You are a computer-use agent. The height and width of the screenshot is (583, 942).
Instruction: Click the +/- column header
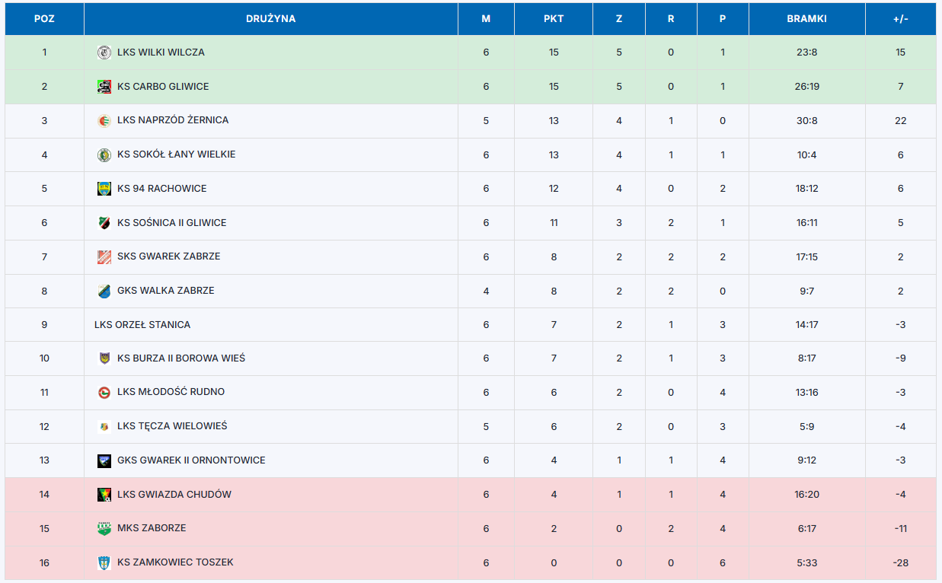[901, 19]
